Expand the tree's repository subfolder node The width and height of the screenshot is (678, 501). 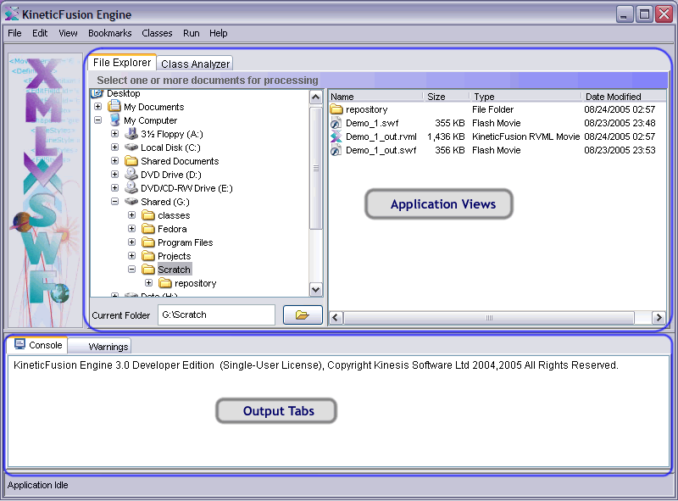click(149, 283)
